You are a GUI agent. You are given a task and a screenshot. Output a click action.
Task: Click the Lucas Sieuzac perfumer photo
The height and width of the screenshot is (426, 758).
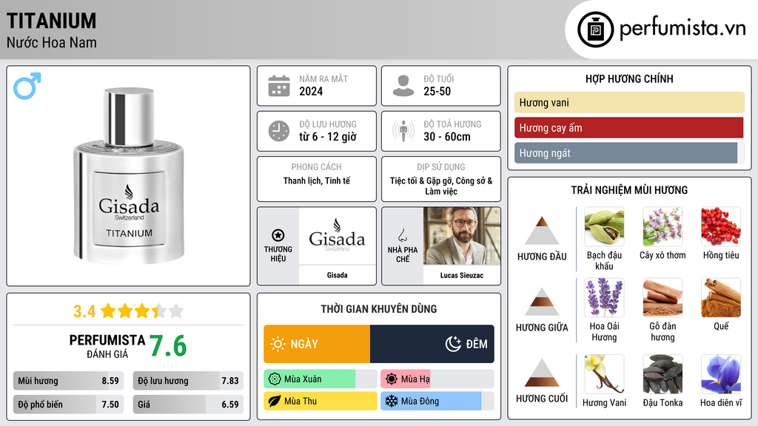click(x=462, y=236)
